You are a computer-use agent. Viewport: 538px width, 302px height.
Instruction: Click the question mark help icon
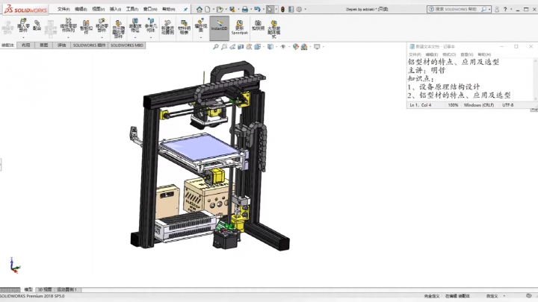pos(505,9)
